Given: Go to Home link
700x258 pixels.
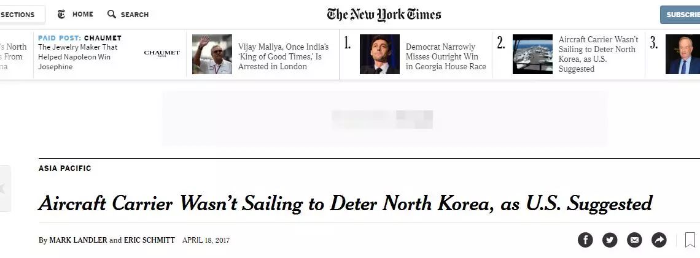Looking at the screenshot, I should pos(83,14).
